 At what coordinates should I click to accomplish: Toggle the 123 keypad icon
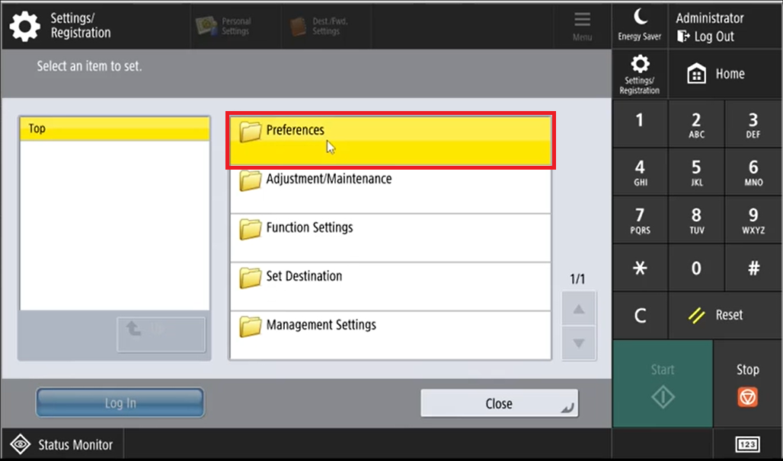(747, 445)
